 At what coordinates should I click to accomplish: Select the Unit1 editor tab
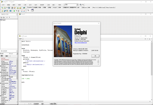(x=20, y=39)
